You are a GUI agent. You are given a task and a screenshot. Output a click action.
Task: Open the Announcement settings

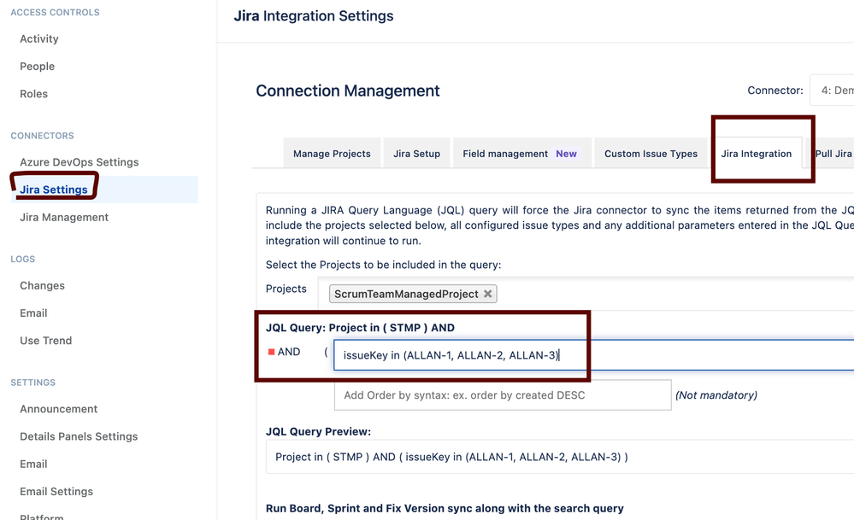58,409
